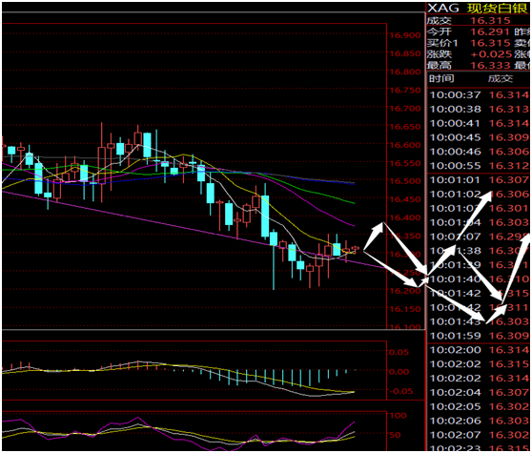Viewport: 532px width, 453px height.
Task: Click the 16.500 price axis label
Action: point(405,181)
